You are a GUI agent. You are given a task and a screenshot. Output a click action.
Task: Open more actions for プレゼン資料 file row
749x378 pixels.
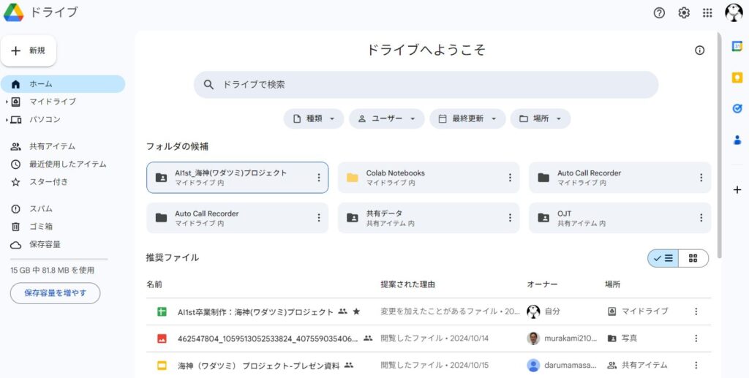696,365
